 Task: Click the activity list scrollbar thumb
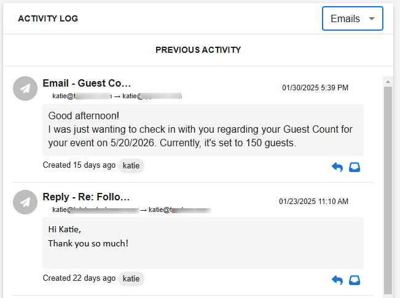[388, 190]
